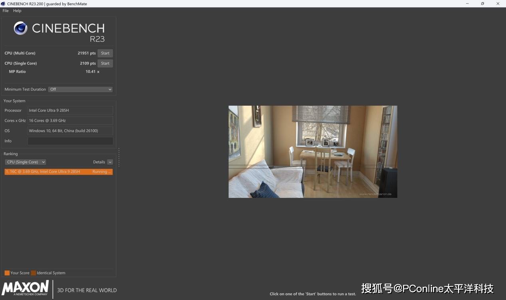Start the CPU Multi Core test
The image size is (506, 300).
[105, 53]
